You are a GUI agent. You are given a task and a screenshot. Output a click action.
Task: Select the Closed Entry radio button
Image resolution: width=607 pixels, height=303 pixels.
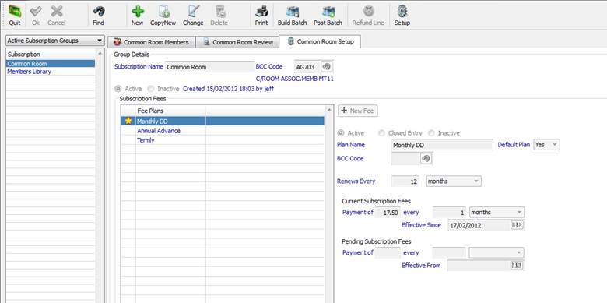click(381, 133)
